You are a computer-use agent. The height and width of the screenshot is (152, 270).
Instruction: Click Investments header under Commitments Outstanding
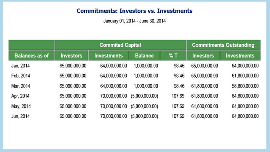tap(240, 56)
